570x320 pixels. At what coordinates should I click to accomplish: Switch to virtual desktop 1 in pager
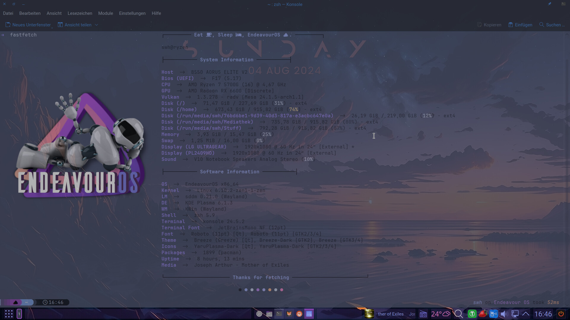pos(19,314)
